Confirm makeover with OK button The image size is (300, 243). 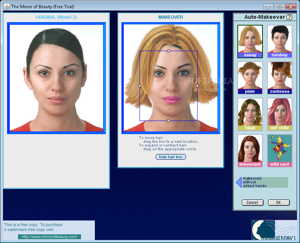pos(279,202)
